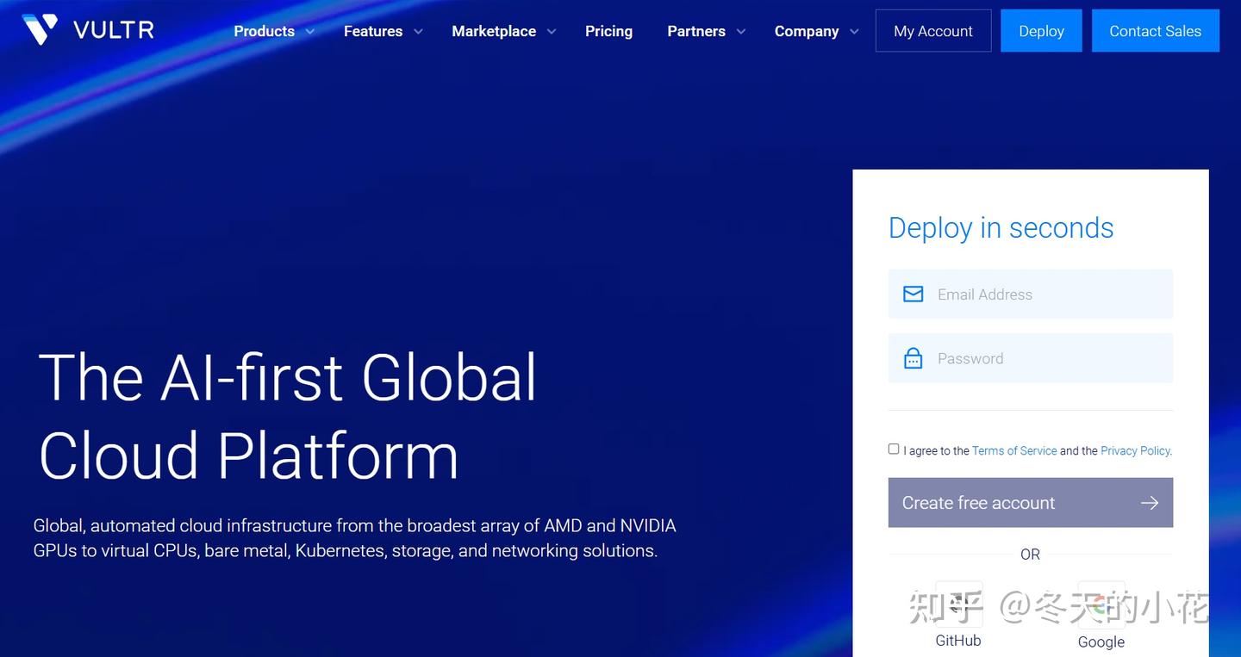Click the arrow icon on Create free account
This screenshot has height=657, width=1241.
pos(1150,503)
